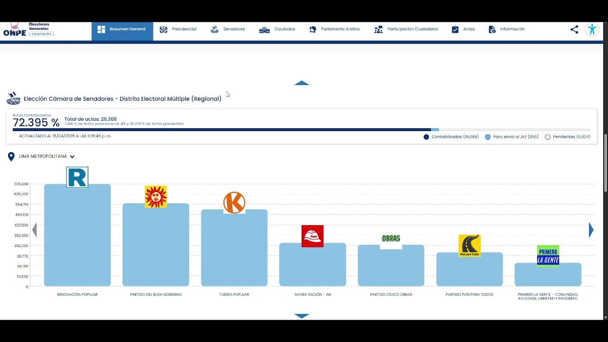Viewport: 608px width, 342px height.
Task: Click the 'PARTIDO PAÍS PARA TODOS' label
Action: [x=469, y=294]
